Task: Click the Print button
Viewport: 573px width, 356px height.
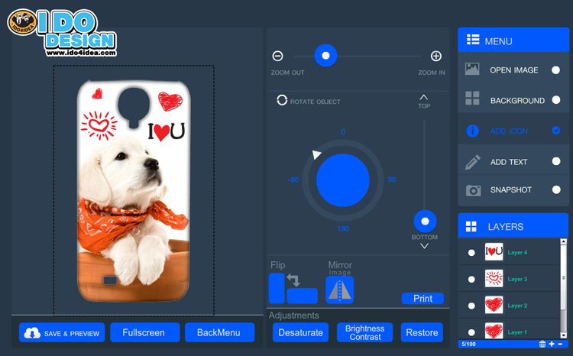Action: (422, 299)
